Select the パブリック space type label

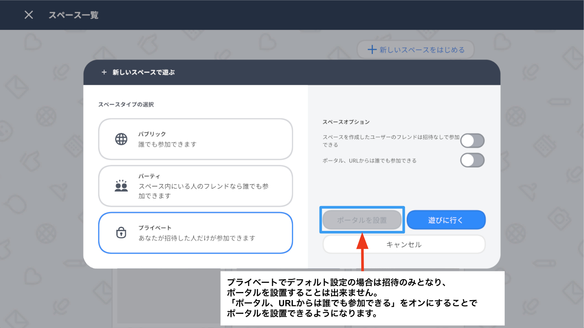tap(152, 134)
